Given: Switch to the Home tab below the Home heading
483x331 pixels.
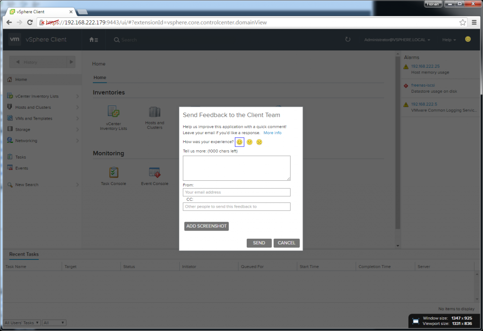Looking at the screenshot, I should tap(100, 78).
